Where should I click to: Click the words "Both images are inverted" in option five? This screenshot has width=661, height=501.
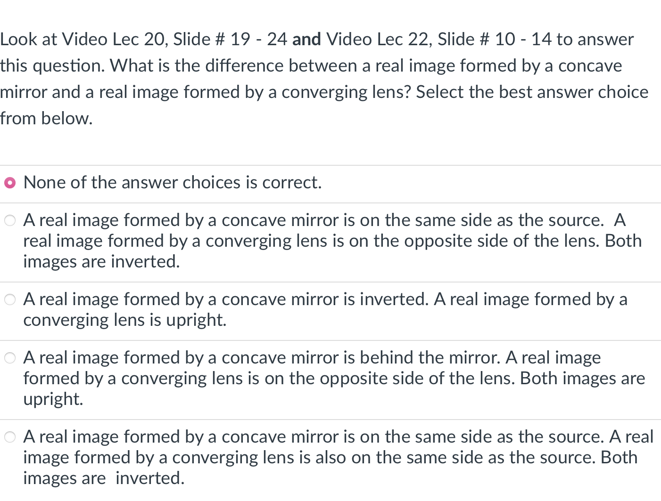pyautogui.click(x=104, y=477)
